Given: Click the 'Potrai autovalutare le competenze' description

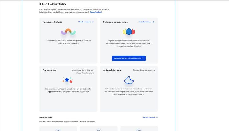Looking at the screenshot, I should point(129,91).
